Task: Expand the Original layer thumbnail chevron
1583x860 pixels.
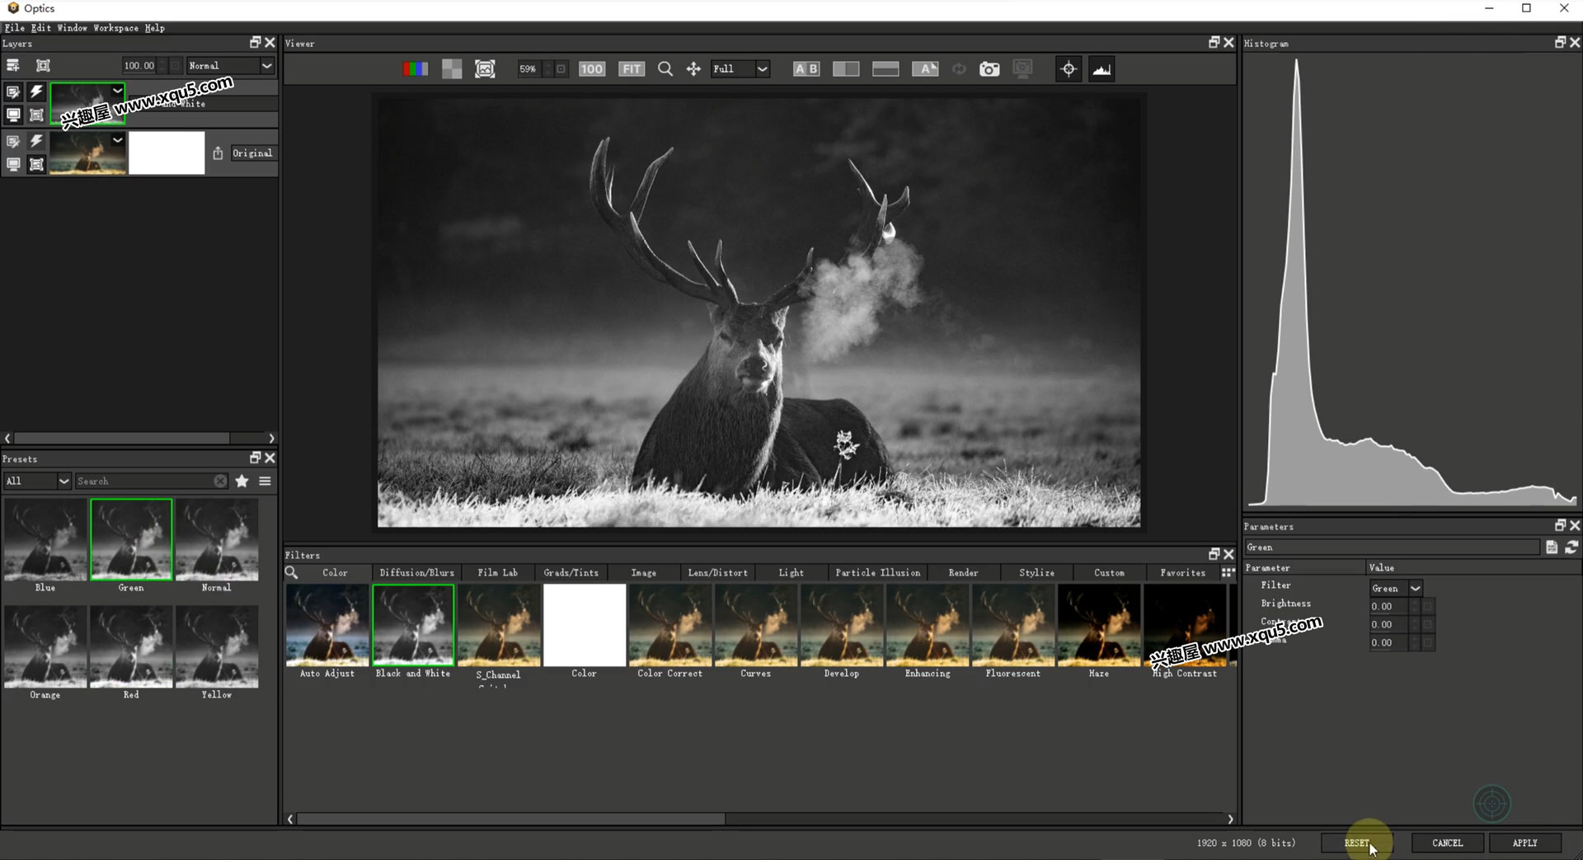Action: [118, 140]
